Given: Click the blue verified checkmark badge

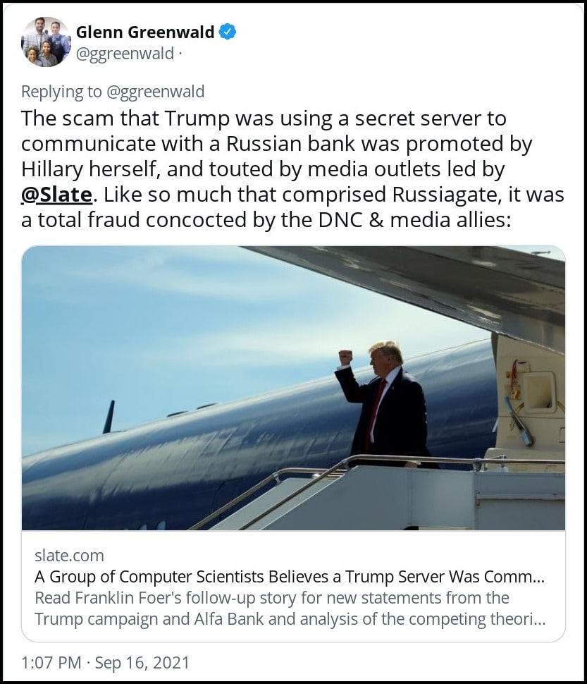Looking at the screenshot, I should click(x=228, y=32).
